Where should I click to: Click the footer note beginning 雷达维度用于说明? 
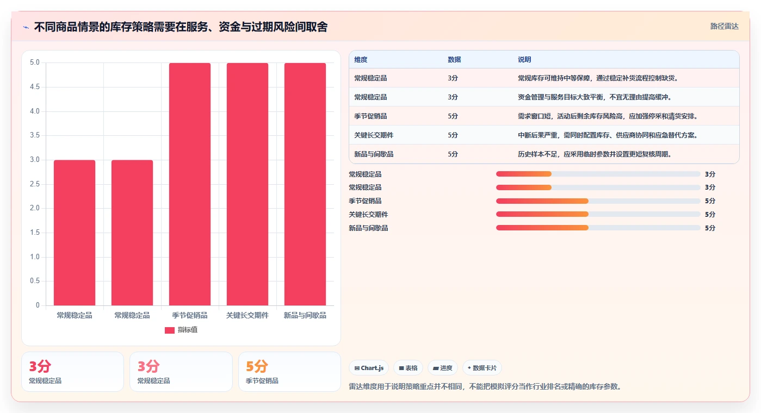pyautogui.click(x=485, y=387)
